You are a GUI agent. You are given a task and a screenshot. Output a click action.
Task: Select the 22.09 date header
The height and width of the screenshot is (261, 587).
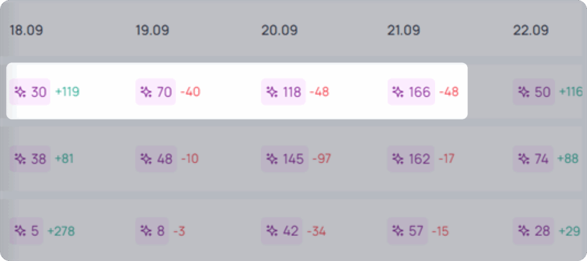[531, 30]
